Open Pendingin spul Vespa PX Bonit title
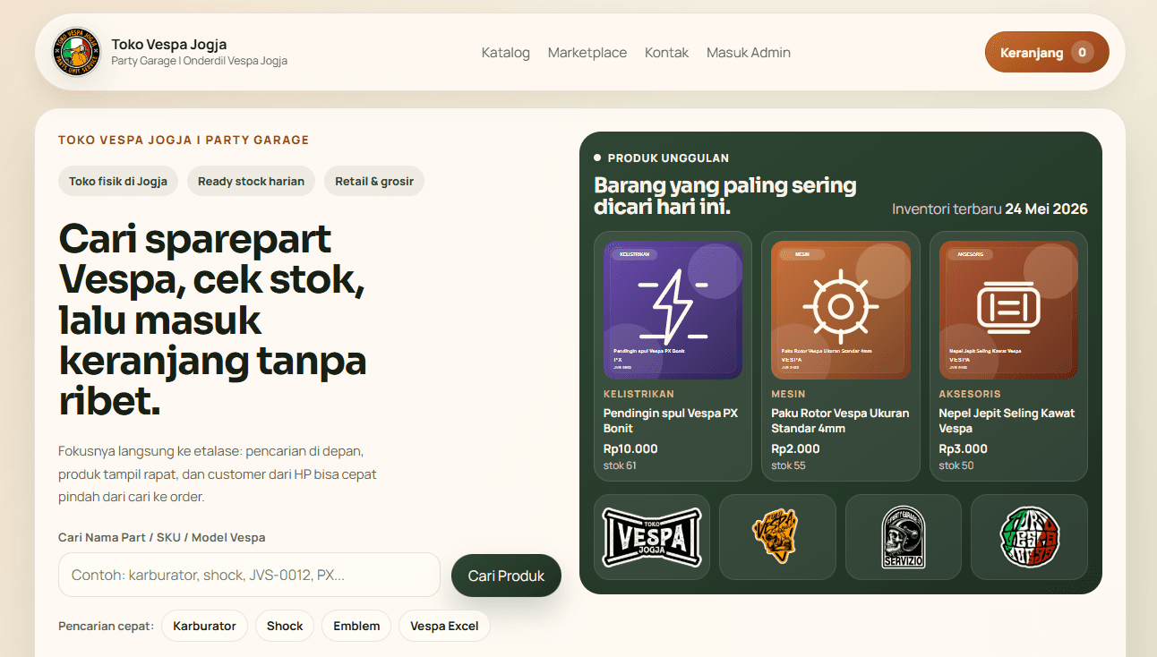Screen dimensions: 1157x657 click(671, 421)
